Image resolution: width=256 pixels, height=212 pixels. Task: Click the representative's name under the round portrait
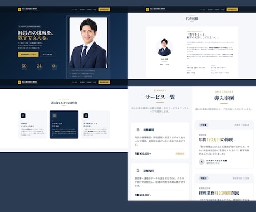(164, 59)
